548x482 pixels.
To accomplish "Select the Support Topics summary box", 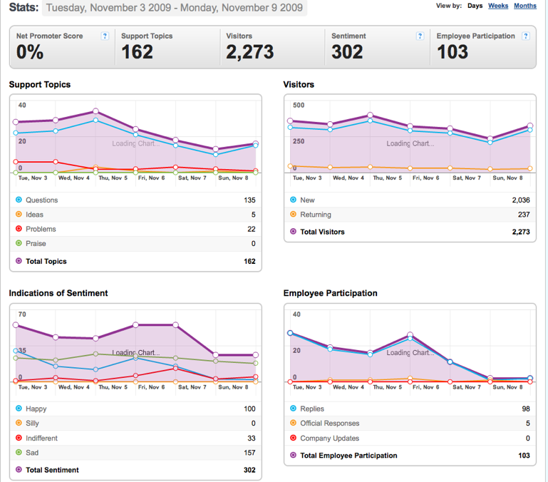I will coord(167,47).
